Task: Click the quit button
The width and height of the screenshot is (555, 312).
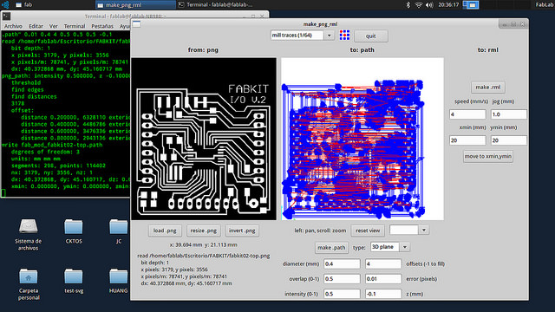Action: coord(371,36)
